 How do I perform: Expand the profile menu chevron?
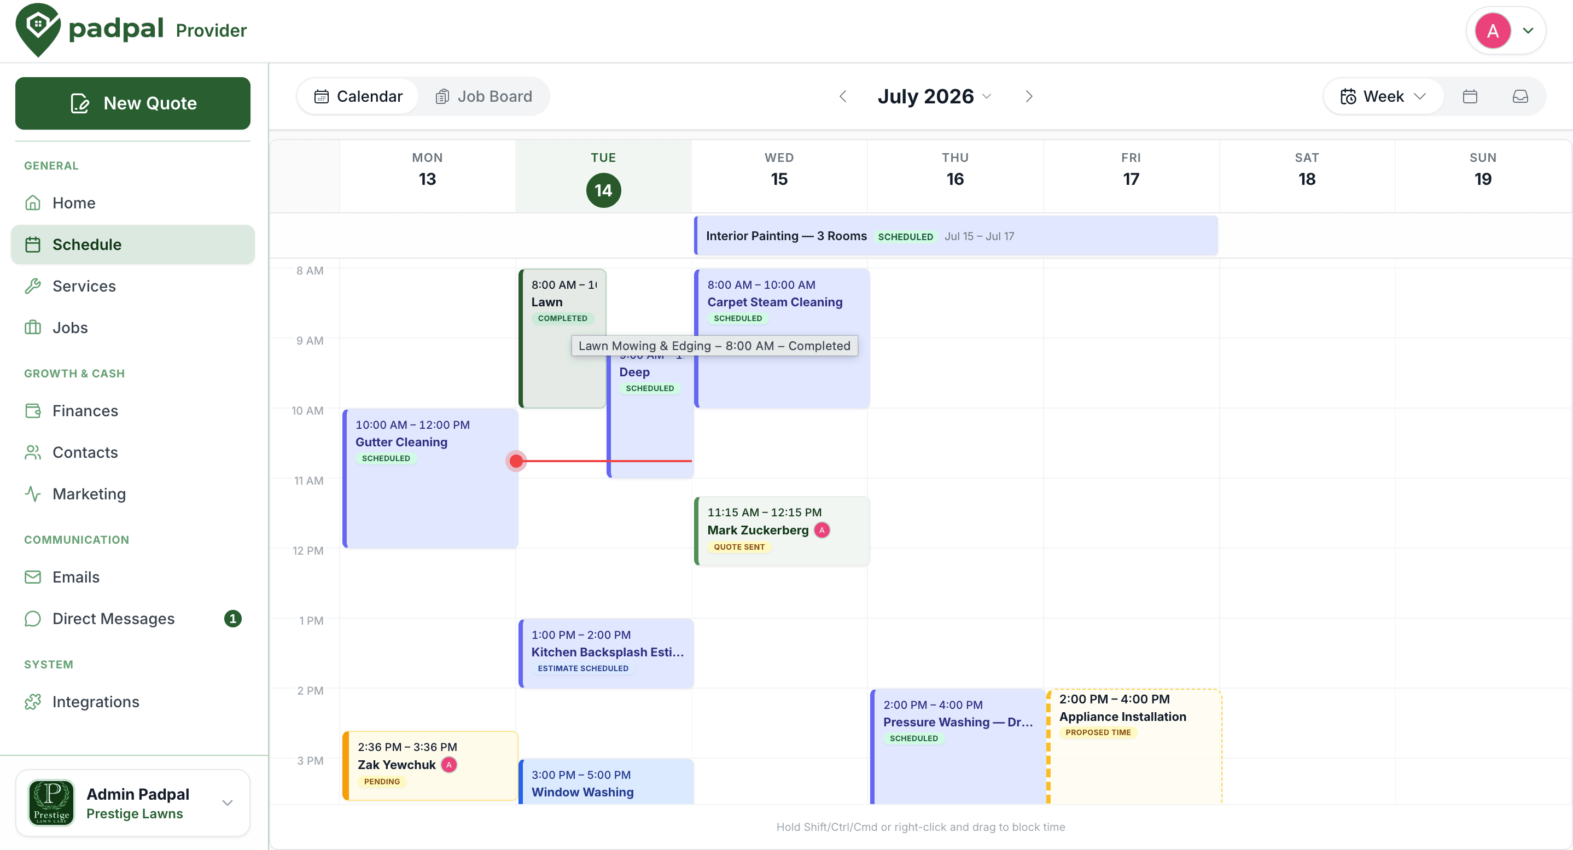[1528, 31]
